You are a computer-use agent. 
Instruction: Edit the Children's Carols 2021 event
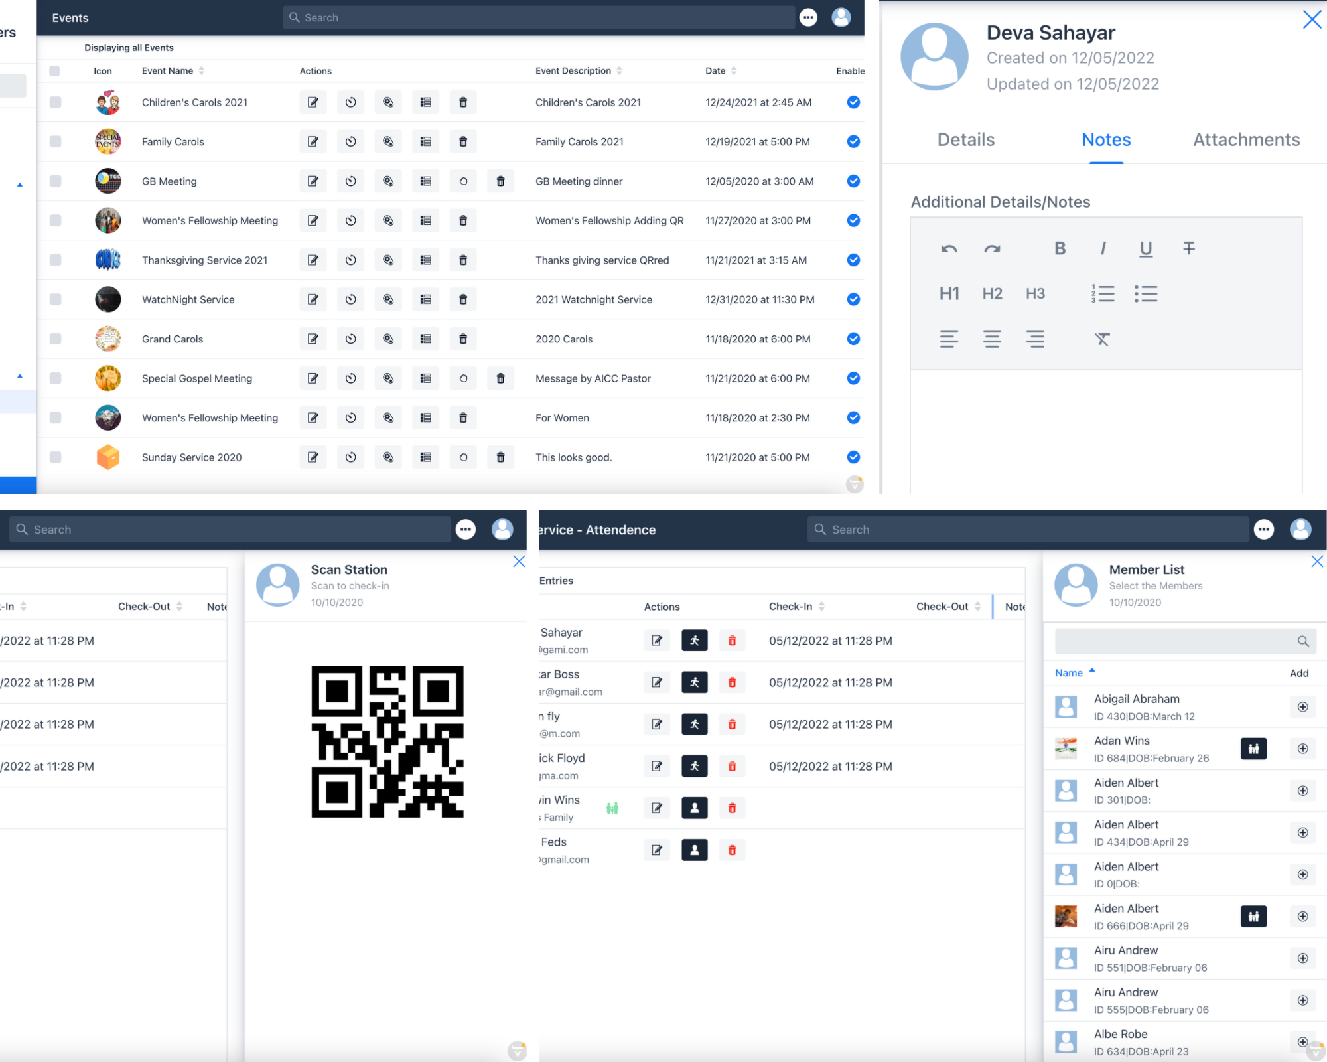tap(313, 102)
